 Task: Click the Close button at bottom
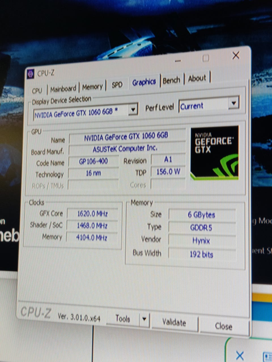pos(224,326)
